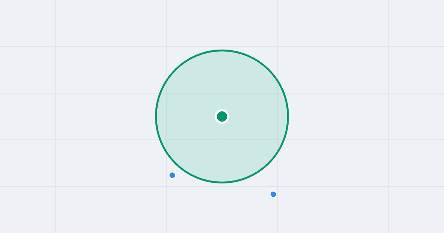
Task: Select the blue point below-right of the circle
Action: click(273, 194)
